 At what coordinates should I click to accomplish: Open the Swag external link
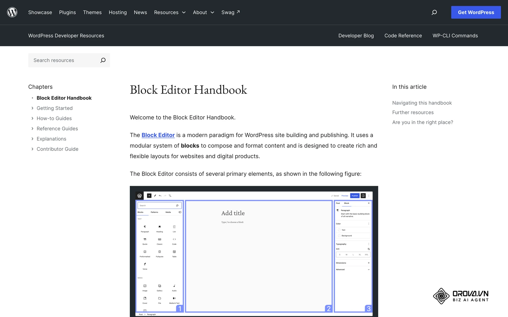(231, 12)
